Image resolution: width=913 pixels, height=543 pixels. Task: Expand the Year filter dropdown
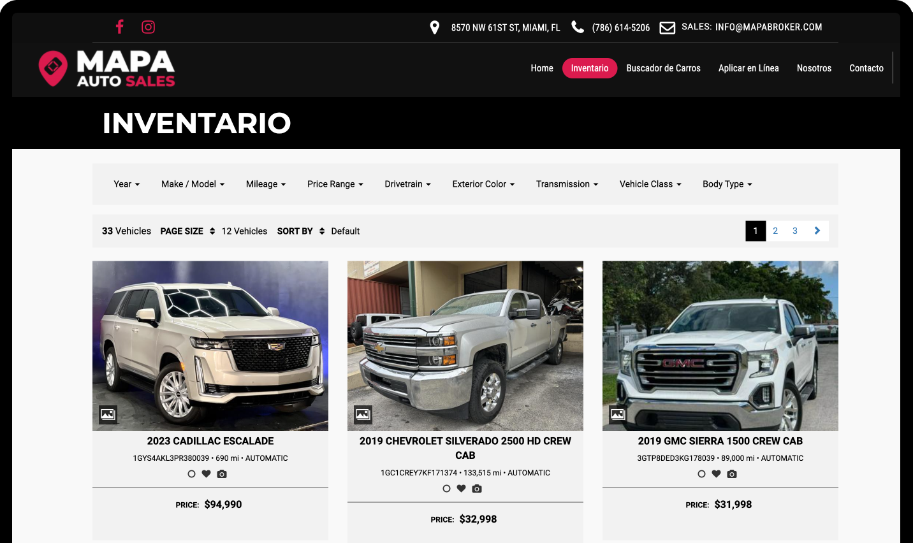coord(126,184)
